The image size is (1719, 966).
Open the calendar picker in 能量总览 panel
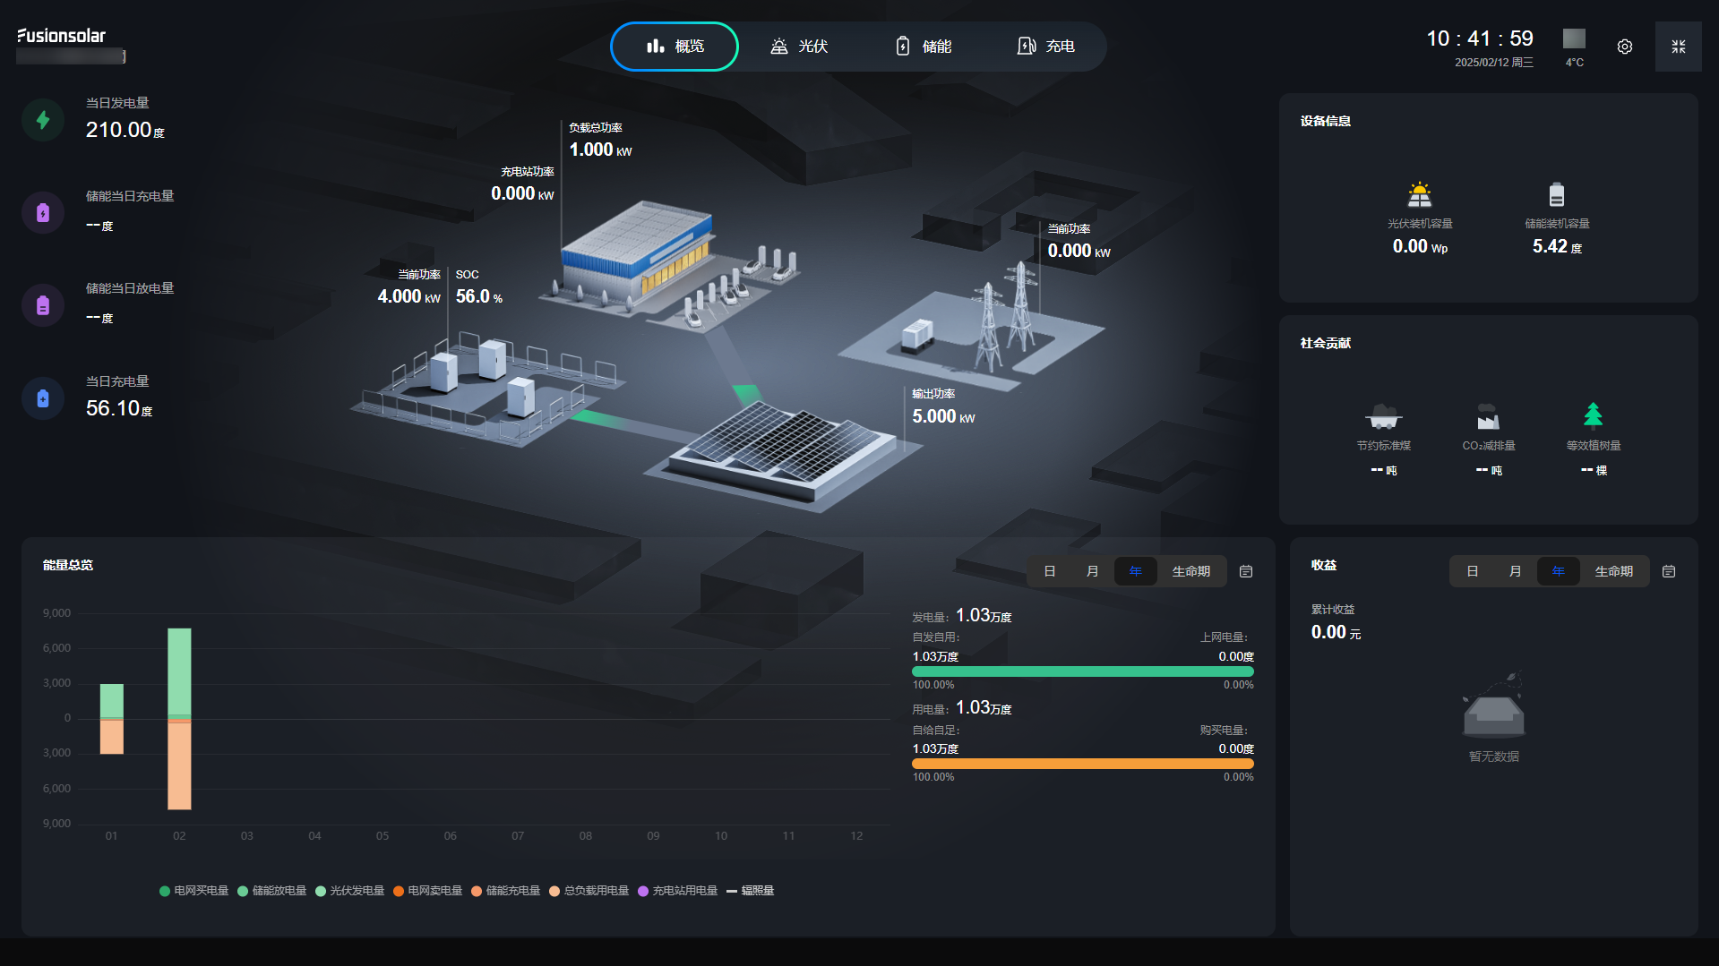pyautogui.click(x=1245, y=570)
